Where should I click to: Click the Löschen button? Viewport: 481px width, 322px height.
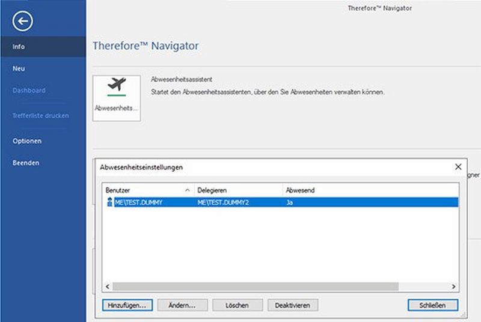(x=237, y=305)
